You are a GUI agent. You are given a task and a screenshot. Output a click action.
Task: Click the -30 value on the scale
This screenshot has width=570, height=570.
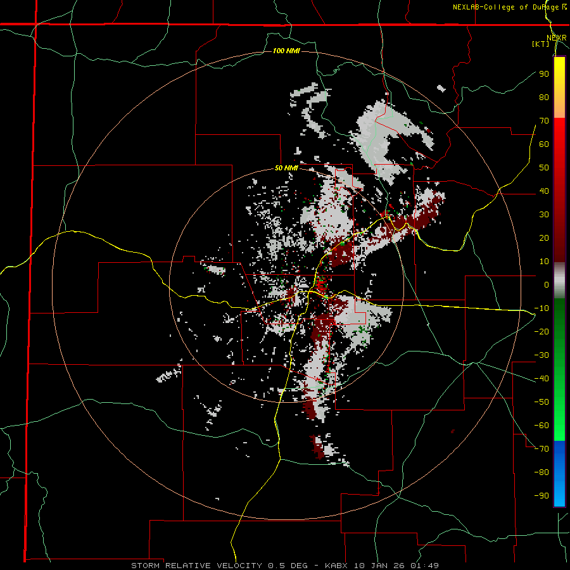click(x=541, y=355)
